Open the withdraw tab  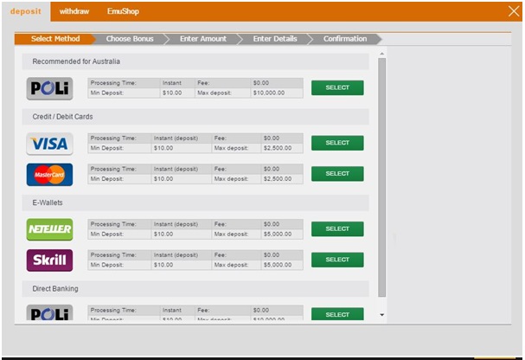click(x=74, y=11)
